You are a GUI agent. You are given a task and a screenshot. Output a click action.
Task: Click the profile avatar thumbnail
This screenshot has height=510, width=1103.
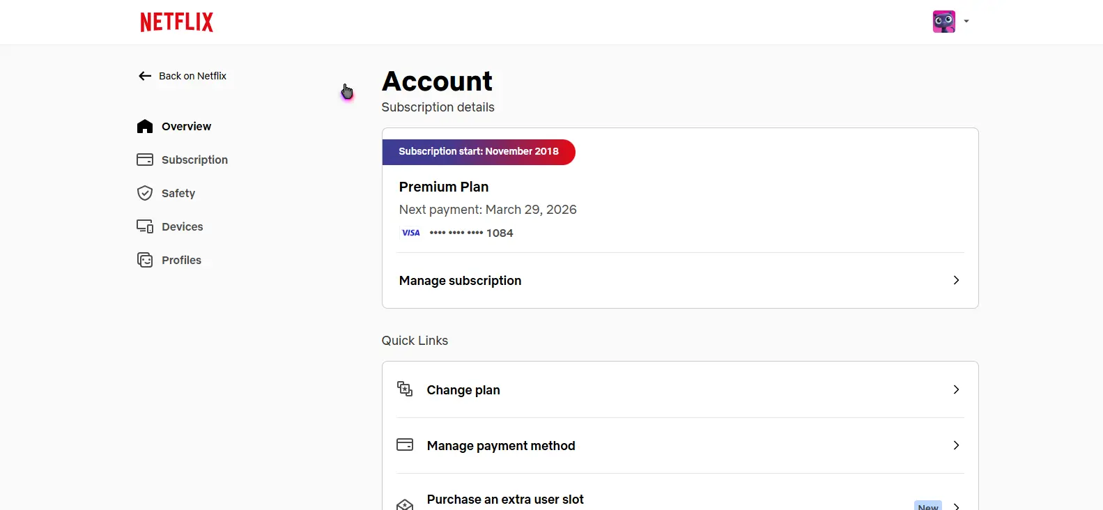(x=944, y=22)
